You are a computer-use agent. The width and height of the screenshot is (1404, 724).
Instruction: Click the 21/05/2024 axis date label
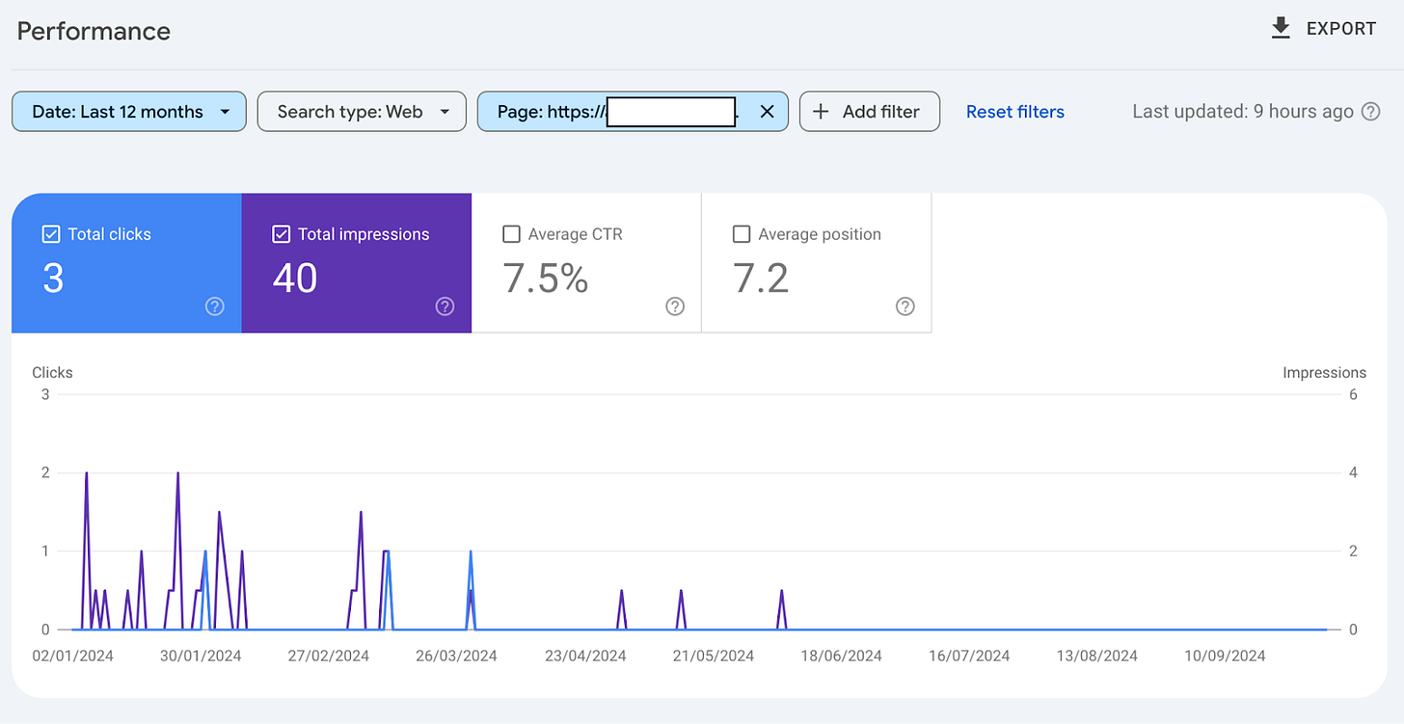click(714, 656)
